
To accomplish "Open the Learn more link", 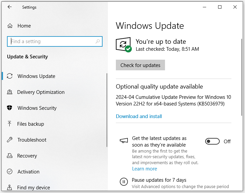I will point(144,169).
